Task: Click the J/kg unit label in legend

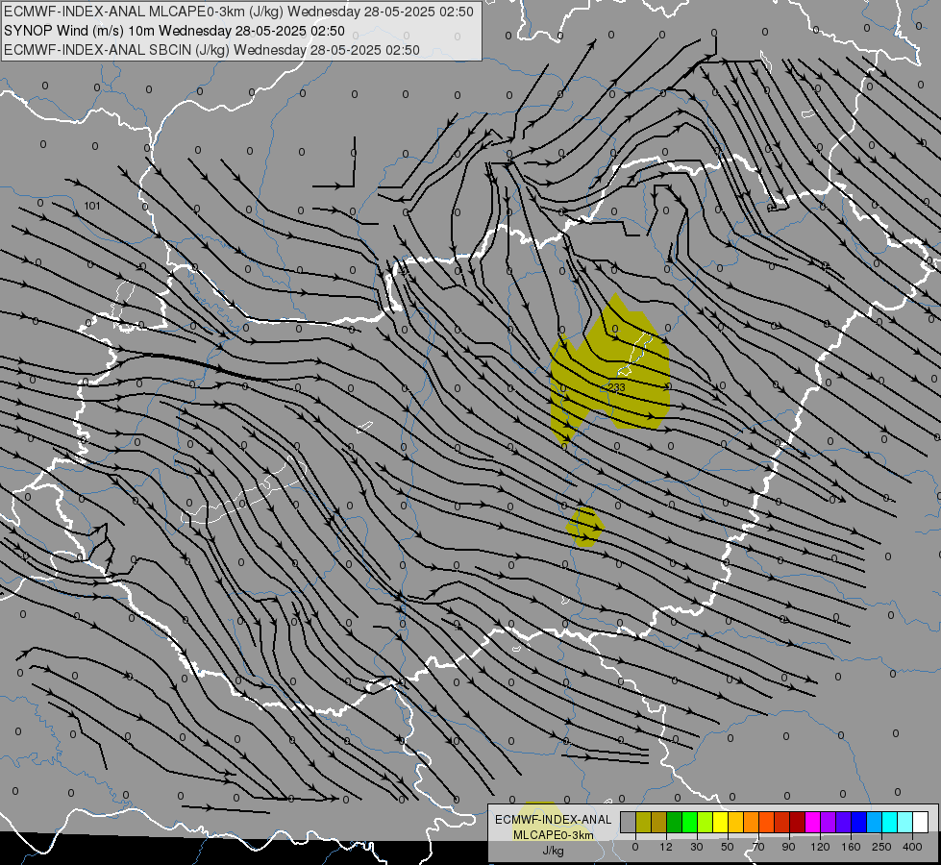Action: [x=553, y=851]
